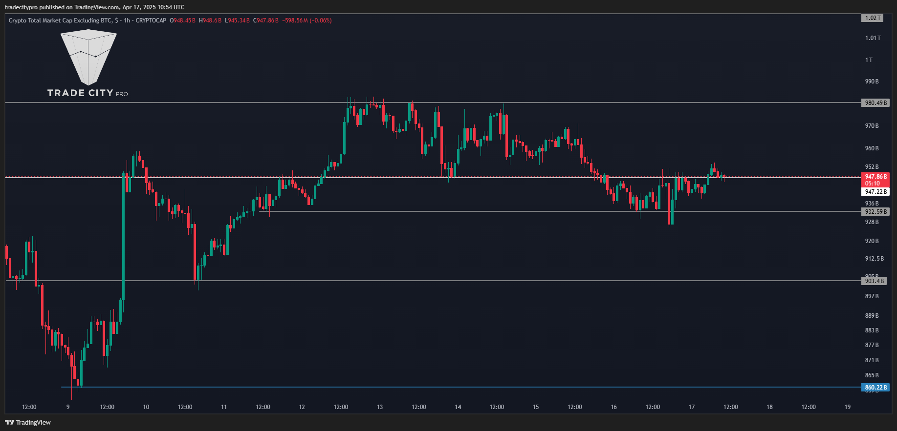Click the '990B' price scale label
Image resolution: width=897 pixels, height=431 pixels.
(x=872, y=82)
